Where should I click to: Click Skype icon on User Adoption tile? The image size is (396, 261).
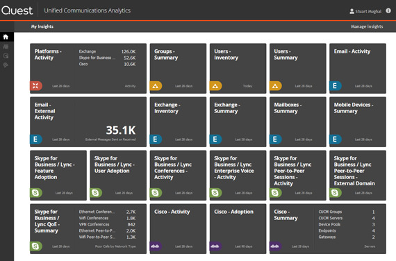pyautogui.click(x=96, y=193)
